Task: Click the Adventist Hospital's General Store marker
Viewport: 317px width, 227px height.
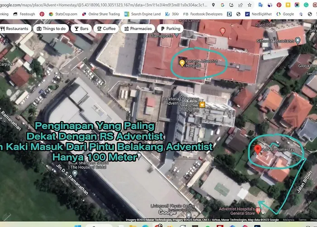Action: point(258,211)
